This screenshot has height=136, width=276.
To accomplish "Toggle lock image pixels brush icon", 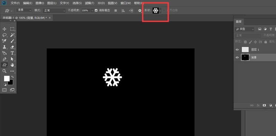I will tap(250, 42).
